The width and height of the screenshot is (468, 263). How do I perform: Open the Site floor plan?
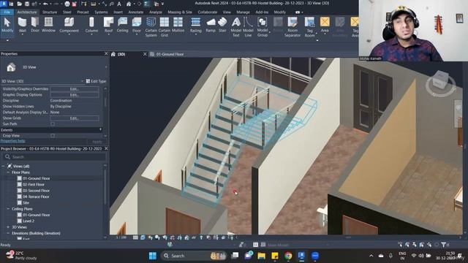coord(26,203)
